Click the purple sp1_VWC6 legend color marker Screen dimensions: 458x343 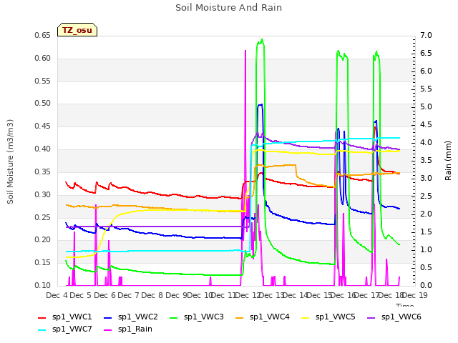tap(371, 317)
